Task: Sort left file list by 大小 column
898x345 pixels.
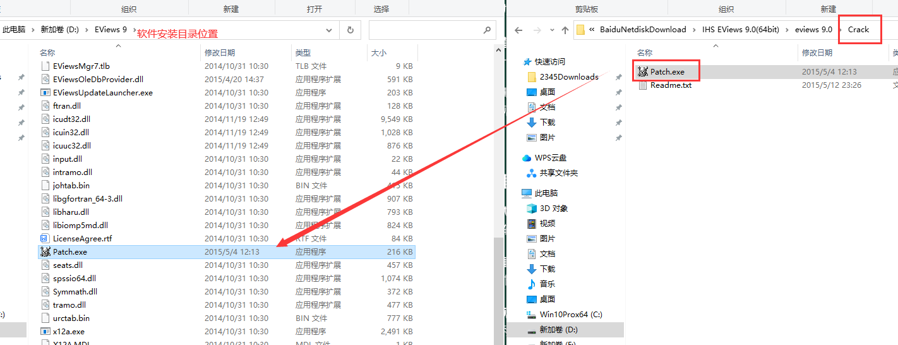Action: pos(379,53)
